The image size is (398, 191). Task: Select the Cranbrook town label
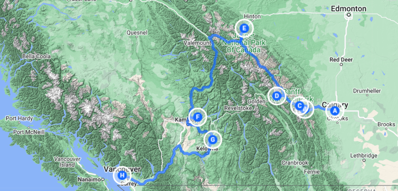tap(295, 162)
